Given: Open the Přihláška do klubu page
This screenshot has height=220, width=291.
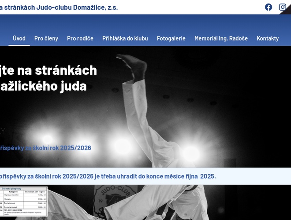Looking at the screenshot, I should tap(125, 38).
